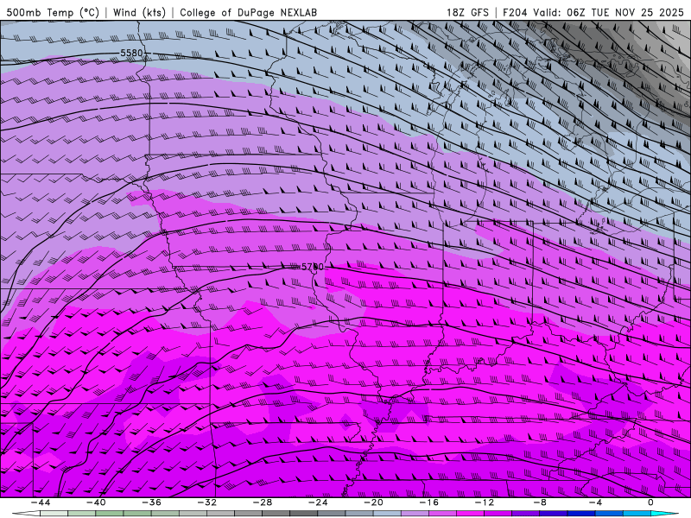Click the '-24' color scale label
This screenshot has height=518, width=691.
[x=318, y=502]
